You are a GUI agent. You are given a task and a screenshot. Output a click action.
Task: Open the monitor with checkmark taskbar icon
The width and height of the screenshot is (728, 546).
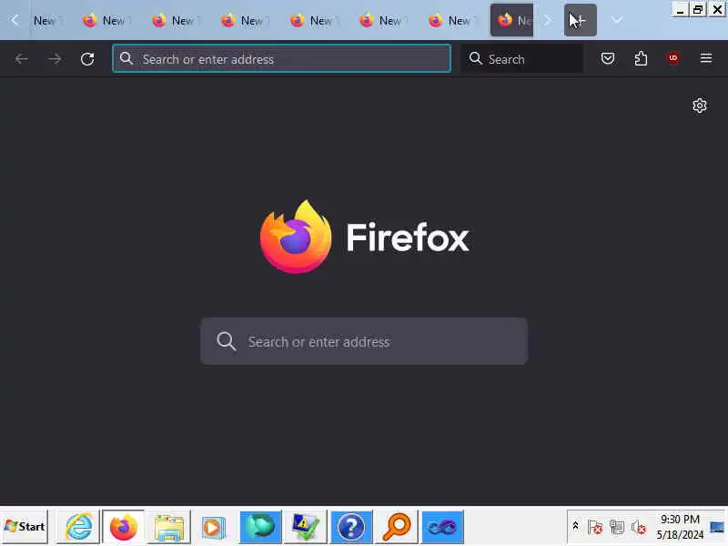[x=306, y=527]
